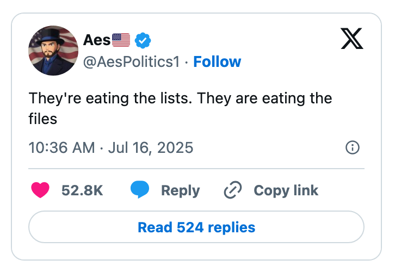
Task: Click the 10:36 AM time
Action: (61, 147)
